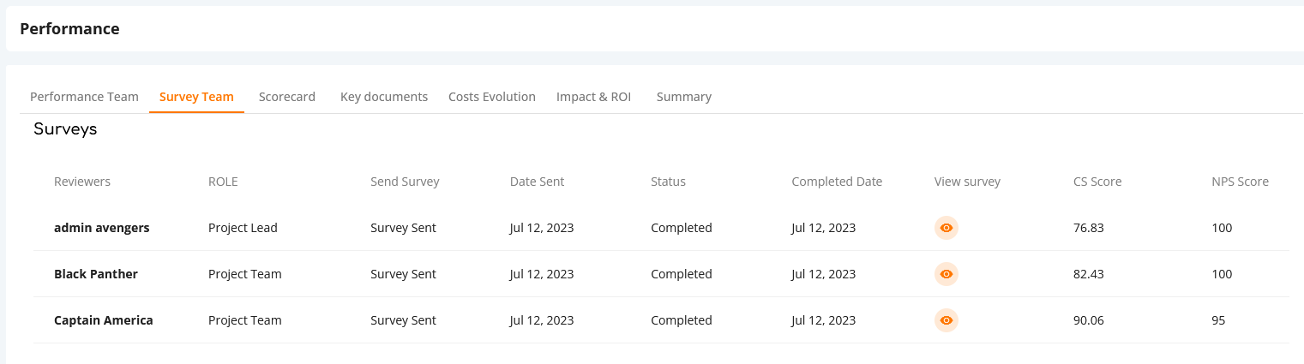Click Survey Sent in Captain America row

(403, 320)
